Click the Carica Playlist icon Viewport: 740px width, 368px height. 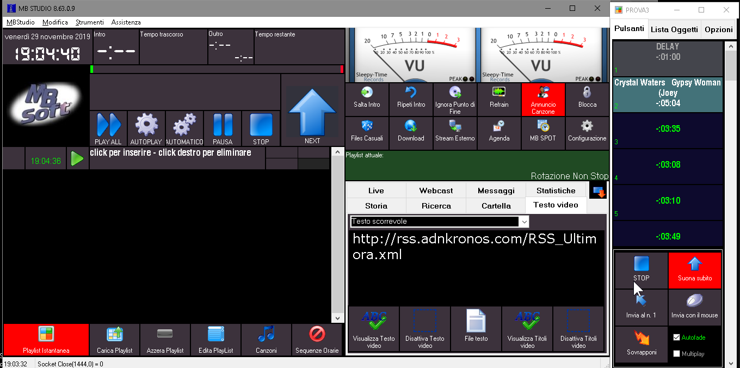point(114,334)
